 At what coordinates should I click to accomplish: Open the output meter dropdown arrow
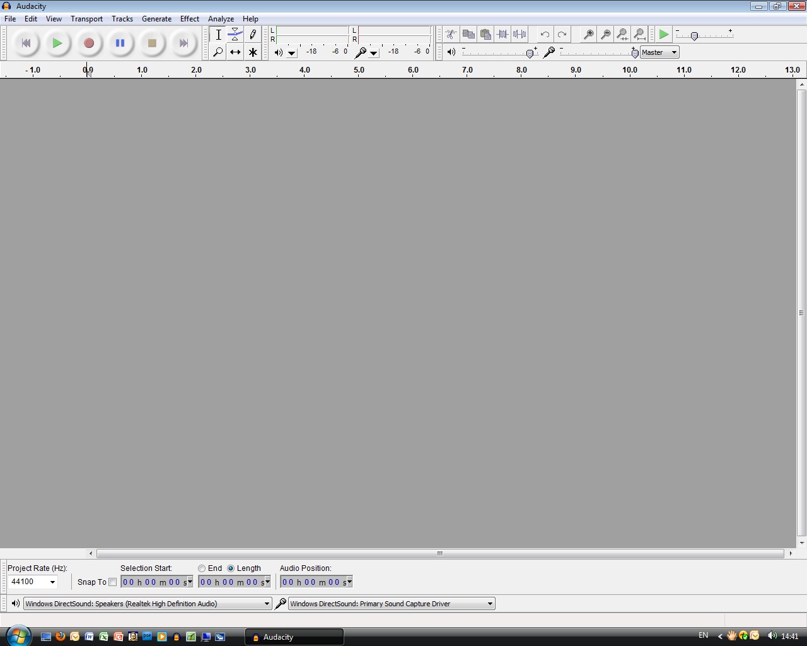(292, 54)
